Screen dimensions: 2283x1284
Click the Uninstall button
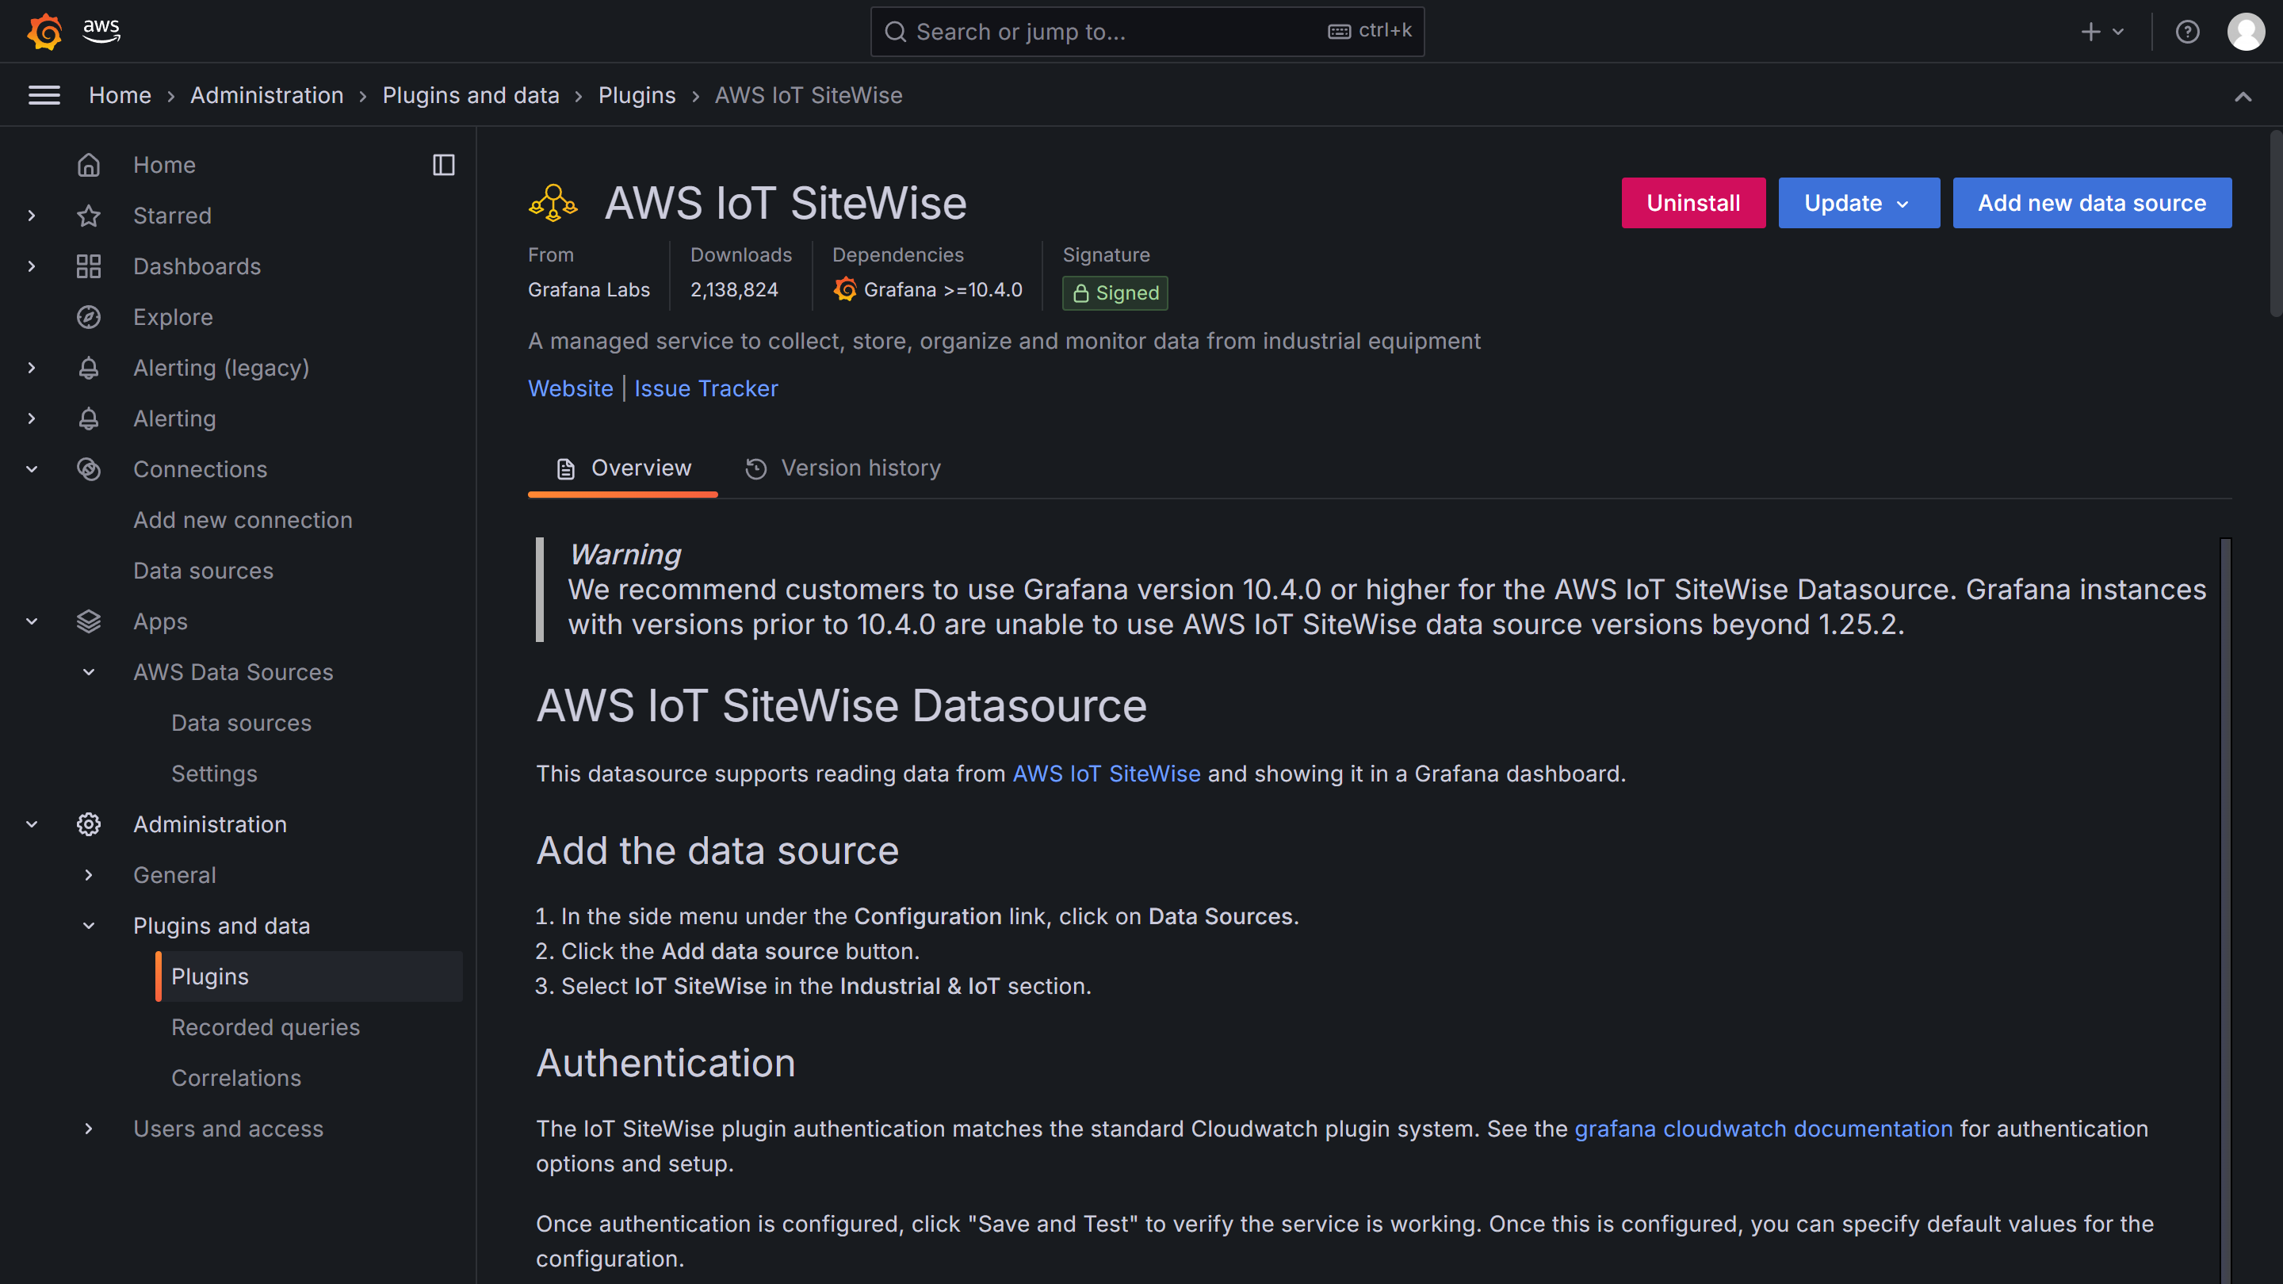pos(1692,203)
